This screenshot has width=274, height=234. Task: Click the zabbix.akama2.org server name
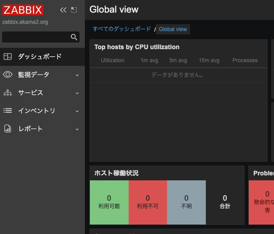[25, 22]
